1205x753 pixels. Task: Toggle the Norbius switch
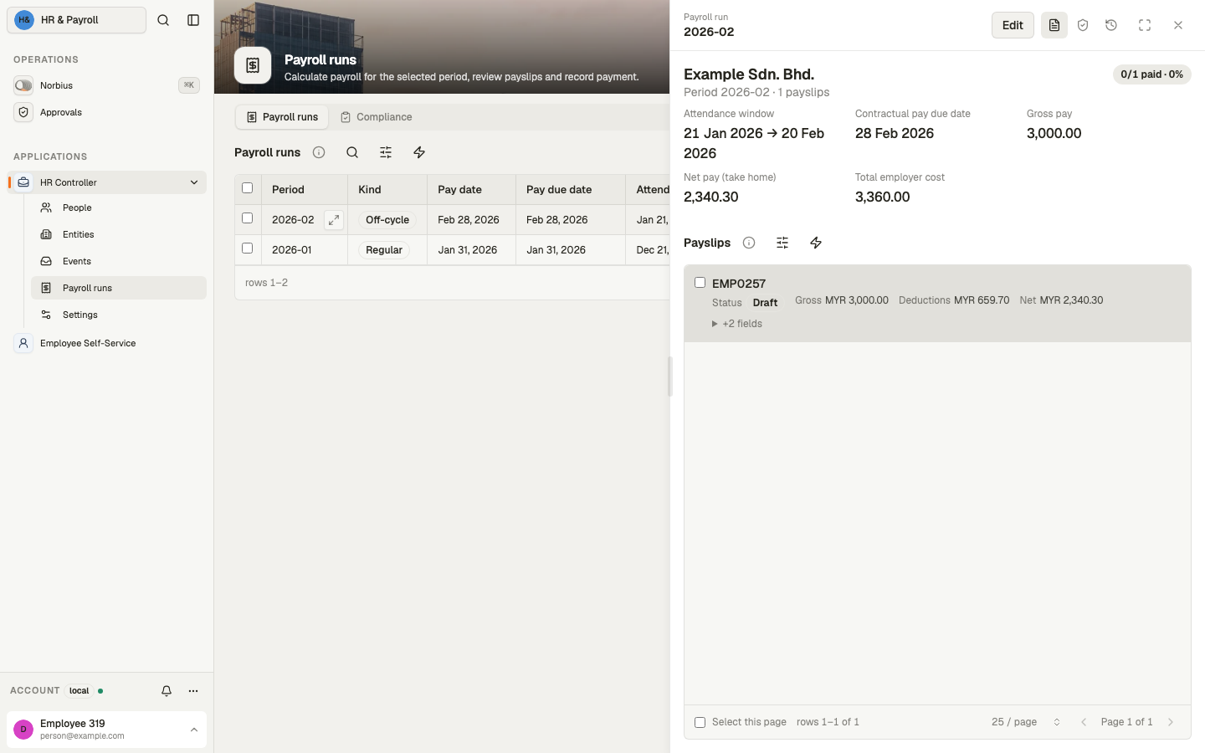[x=23, y=85]
